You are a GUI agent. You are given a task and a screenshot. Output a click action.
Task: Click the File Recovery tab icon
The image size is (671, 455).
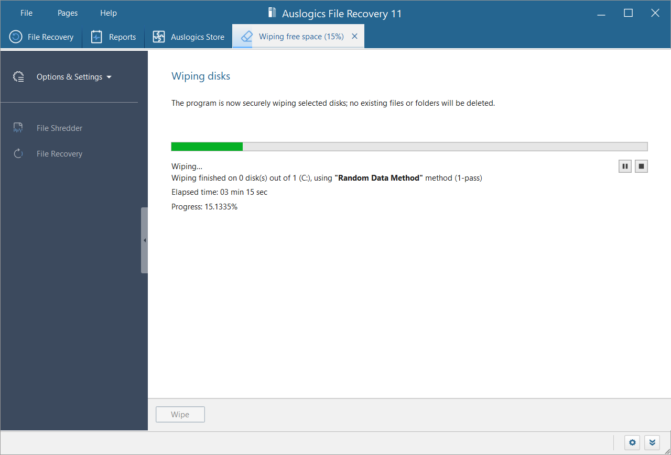(16, 37)
